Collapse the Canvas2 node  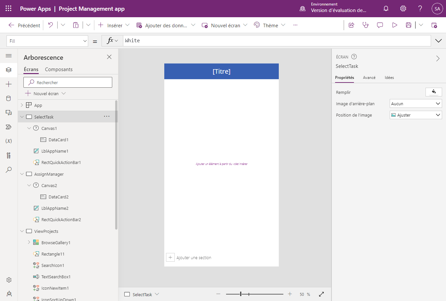[x=29, y=185]
